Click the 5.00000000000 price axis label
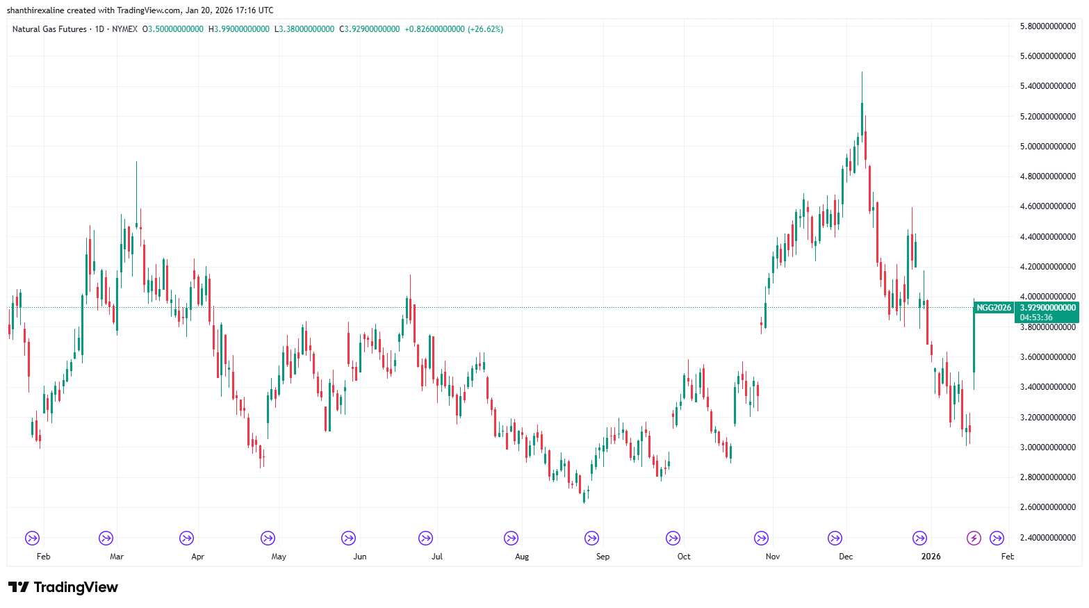Image resolution: width=1089 pixels, height=608 pixels. pos(1047,147)
